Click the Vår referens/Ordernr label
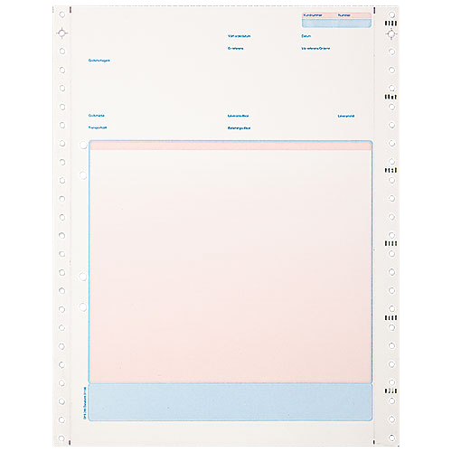The width and height of the screenshot is (452, 452). pos(315,49)
